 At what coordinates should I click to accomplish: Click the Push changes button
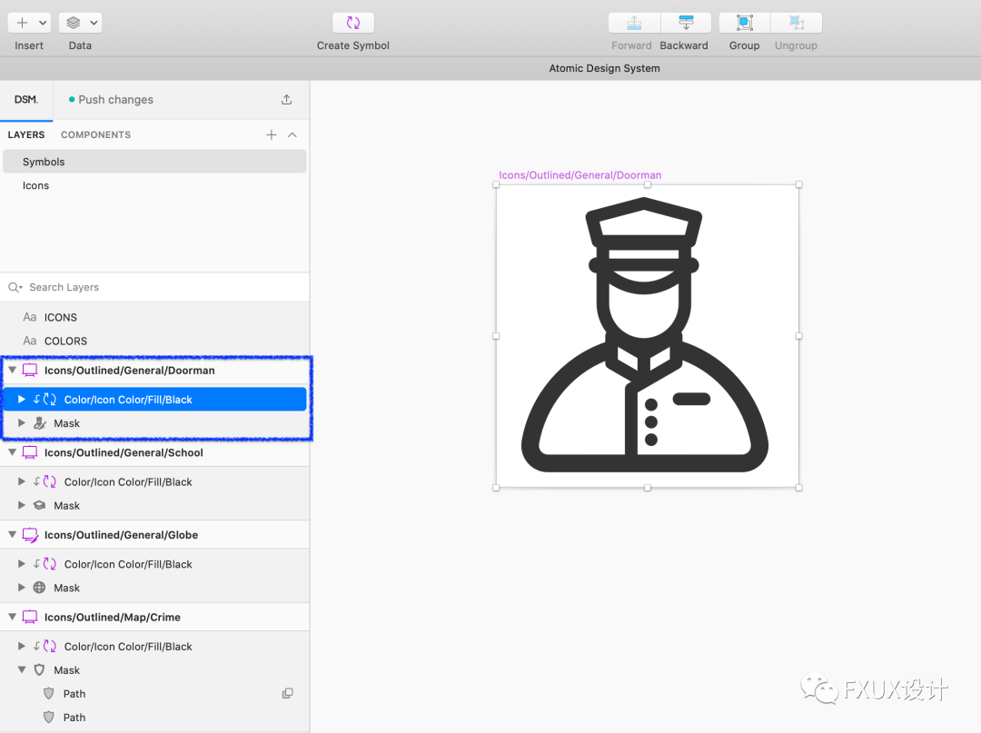[x=111, y=99]
